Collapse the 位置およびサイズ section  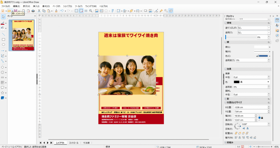click(x=225, y=102)
